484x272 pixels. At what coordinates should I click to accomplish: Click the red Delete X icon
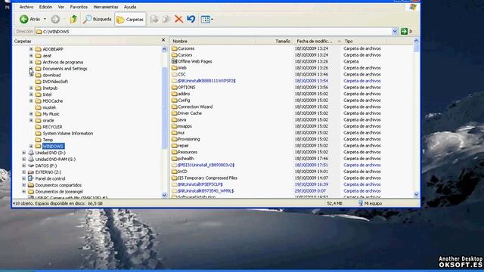coord(178,19)
